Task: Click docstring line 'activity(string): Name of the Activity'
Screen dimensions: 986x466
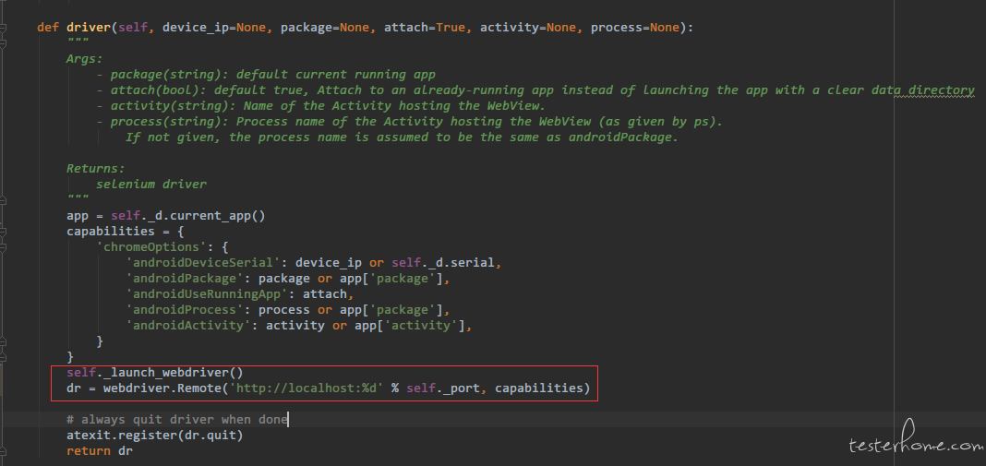Action: click(x=329, y=106)
